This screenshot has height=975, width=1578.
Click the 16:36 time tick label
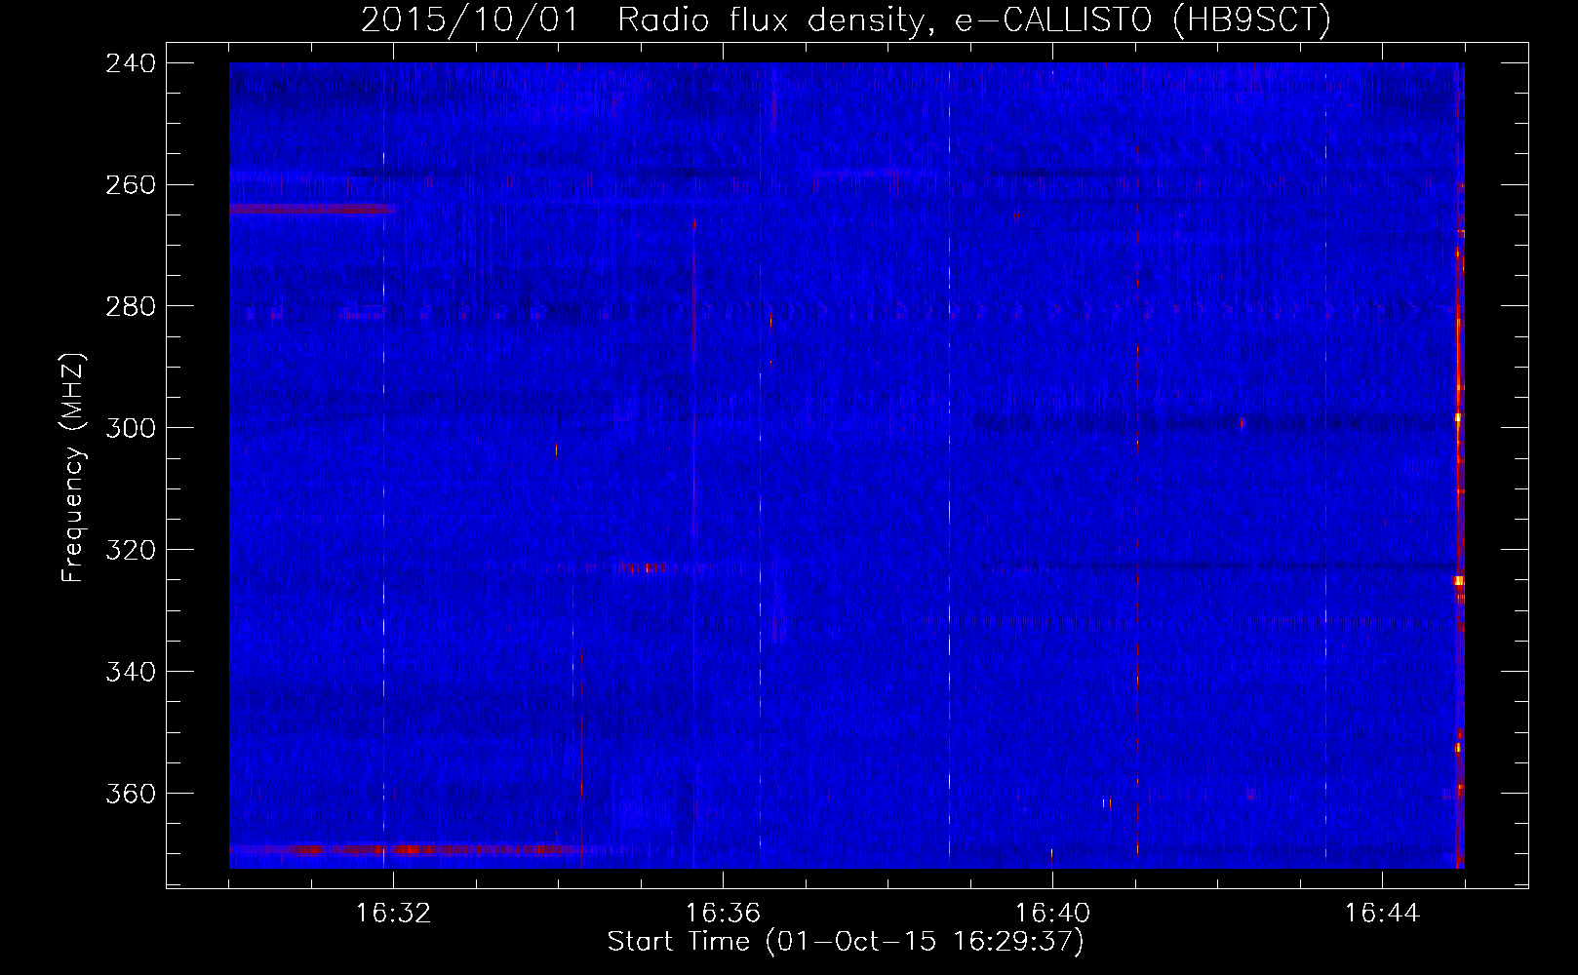(723, 914)
